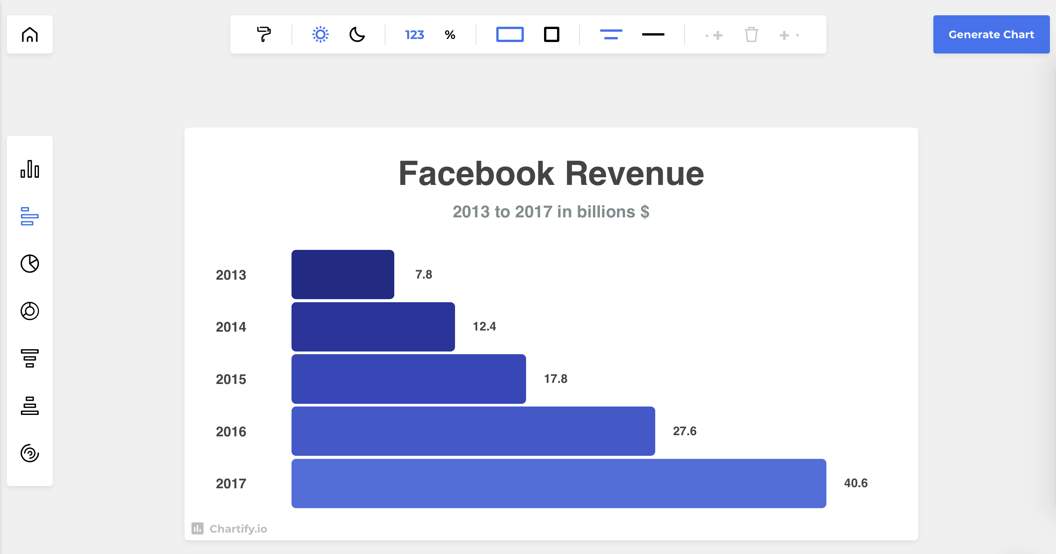Delete selected row with trash icon

click(x=751, y=34)
